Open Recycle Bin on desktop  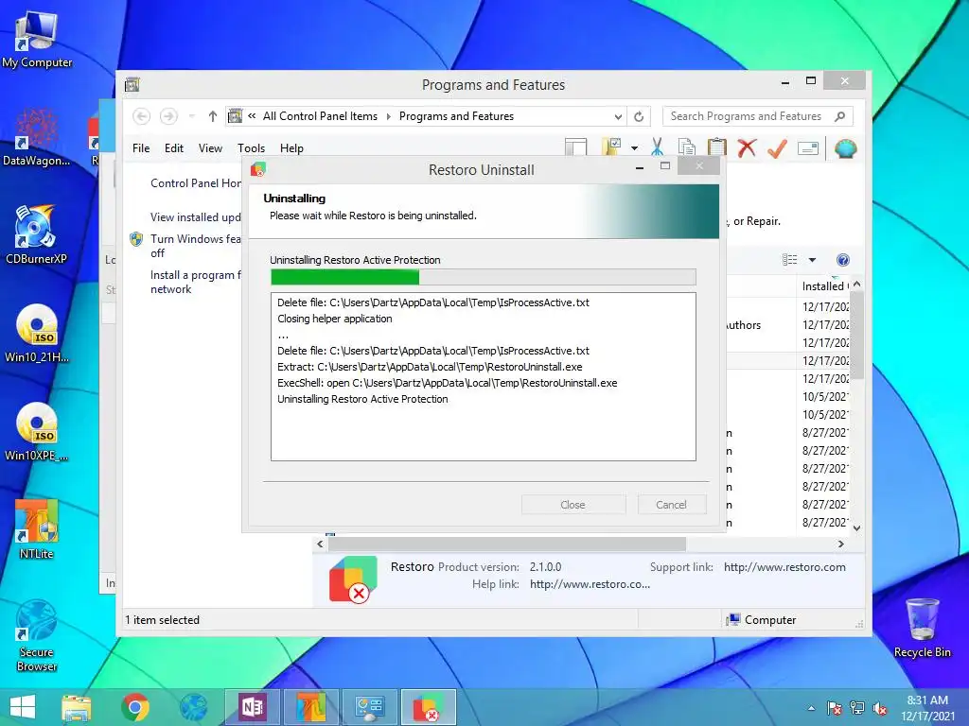(922, 629)
